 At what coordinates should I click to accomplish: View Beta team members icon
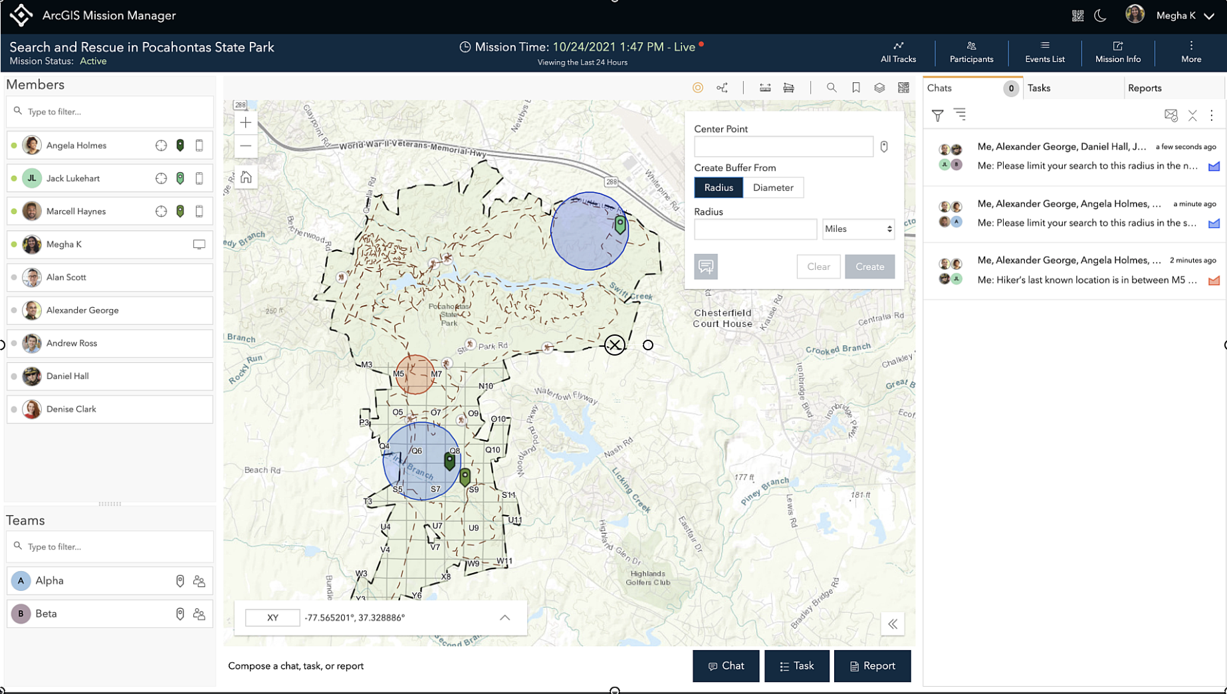[199, 614]
